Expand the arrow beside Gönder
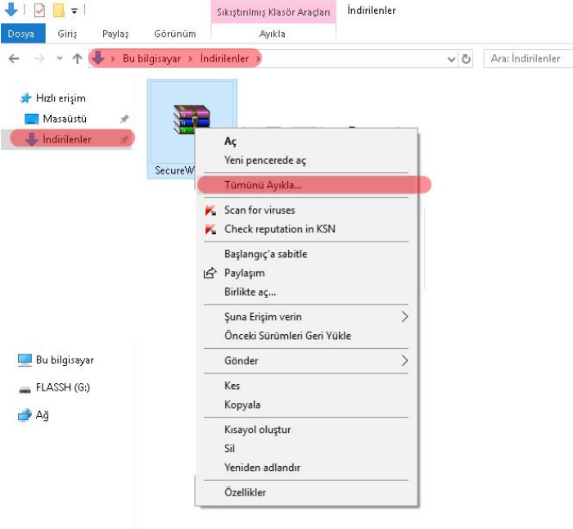 404,360
